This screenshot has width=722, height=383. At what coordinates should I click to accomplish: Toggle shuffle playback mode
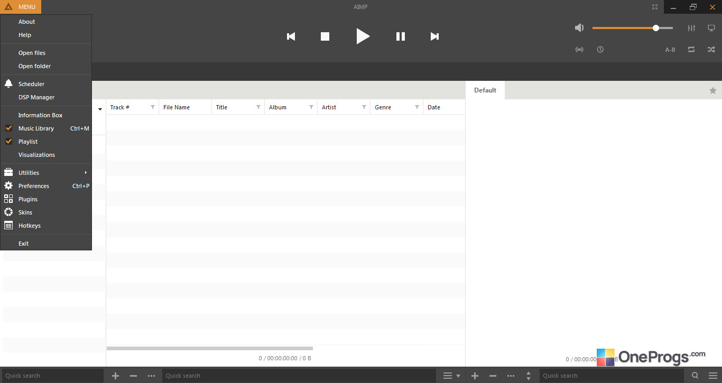tap(711, 50)
